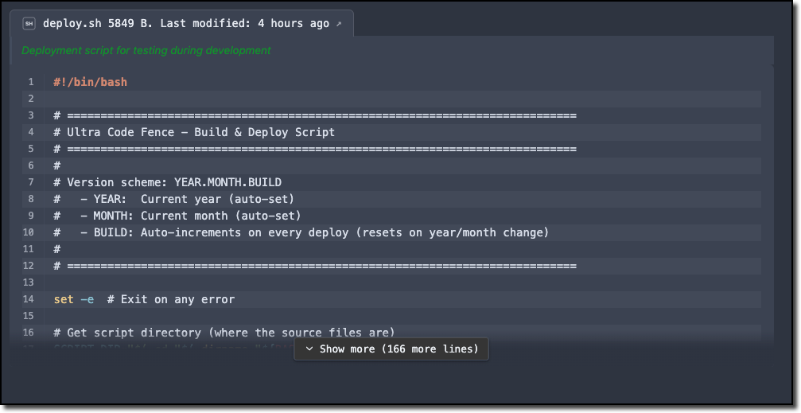Click the Get script directory comment
This screenshot has height=413, width=801.
[x=224, y=333]
